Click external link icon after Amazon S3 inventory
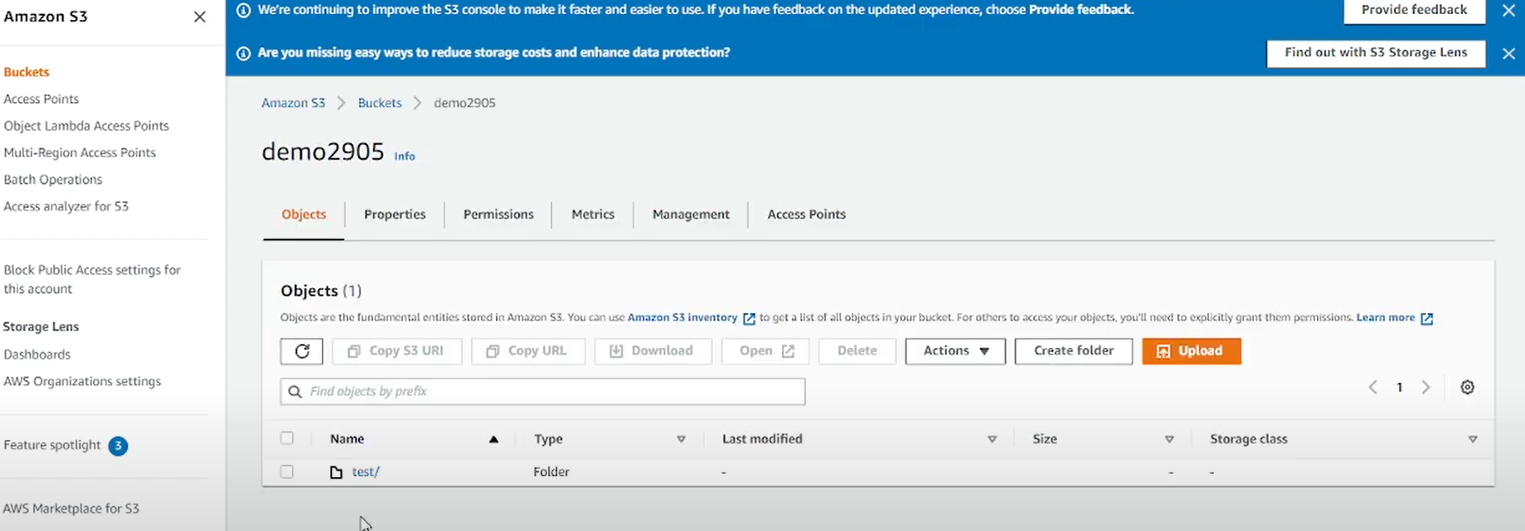The height and width of the screenshot is (531, 1525). point(749,318)
